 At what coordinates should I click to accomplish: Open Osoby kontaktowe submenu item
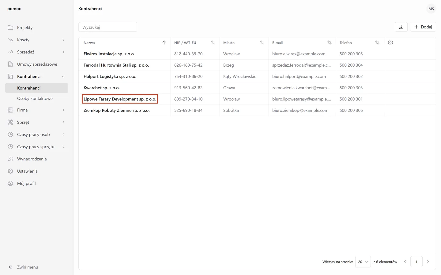[x=36, y=98]
